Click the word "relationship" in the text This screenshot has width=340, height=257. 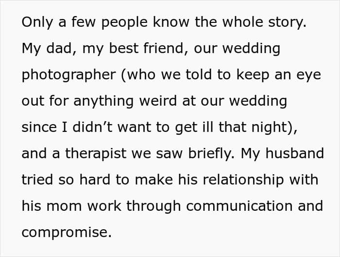[243, 180]
